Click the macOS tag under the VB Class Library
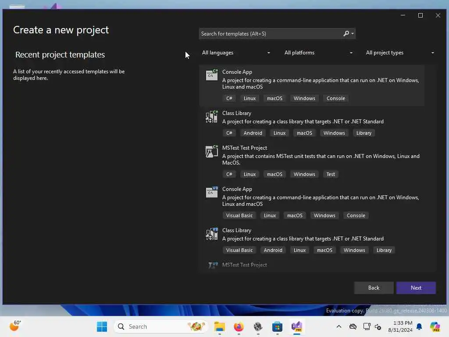Screen dimensions: 449x337 pos(324,250)
